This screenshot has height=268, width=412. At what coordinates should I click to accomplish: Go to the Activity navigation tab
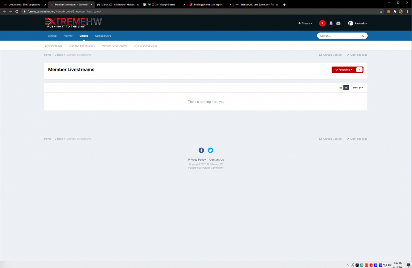[x=68, y=36]
